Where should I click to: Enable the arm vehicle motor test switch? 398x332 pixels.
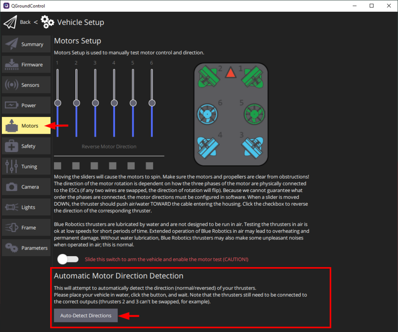pyautogui.click(x=68, y=259)
